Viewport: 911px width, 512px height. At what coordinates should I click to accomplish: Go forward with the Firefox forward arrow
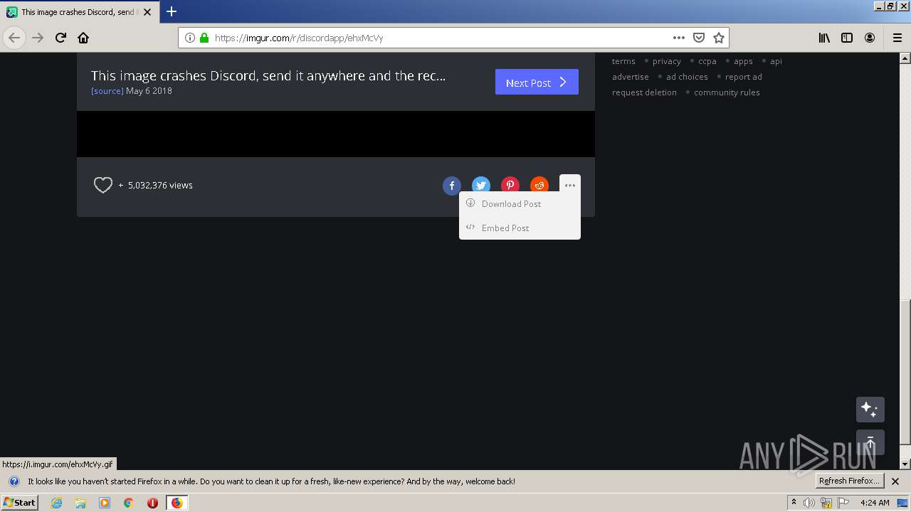pyautogui.click(x=38, y=38)
